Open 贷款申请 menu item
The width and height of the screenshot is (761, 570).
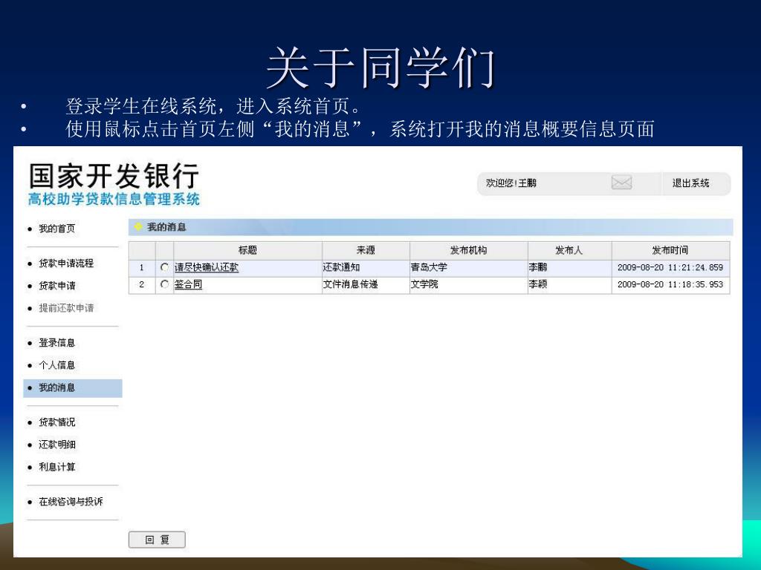(56, 286)
